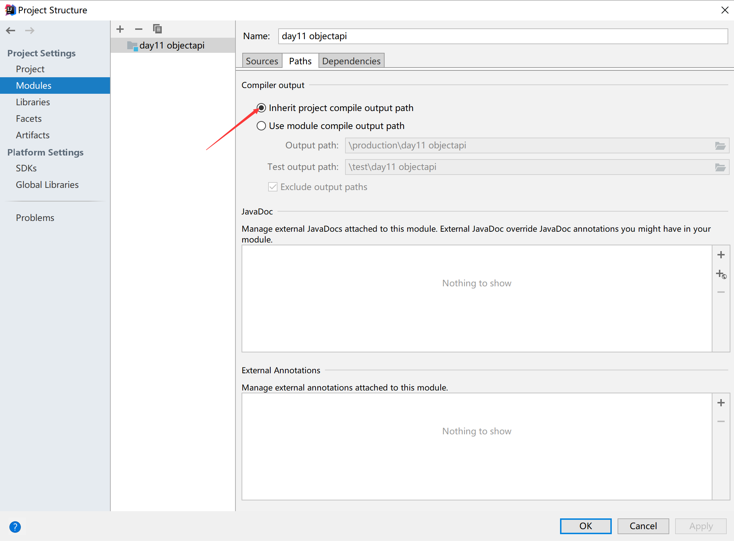Add external annotation with plus icon
The image size is (734, 541).
[x=721, y=403]
